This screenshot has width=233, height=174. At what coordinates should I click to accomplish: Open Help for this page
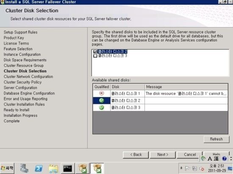[x=216, y=154]
